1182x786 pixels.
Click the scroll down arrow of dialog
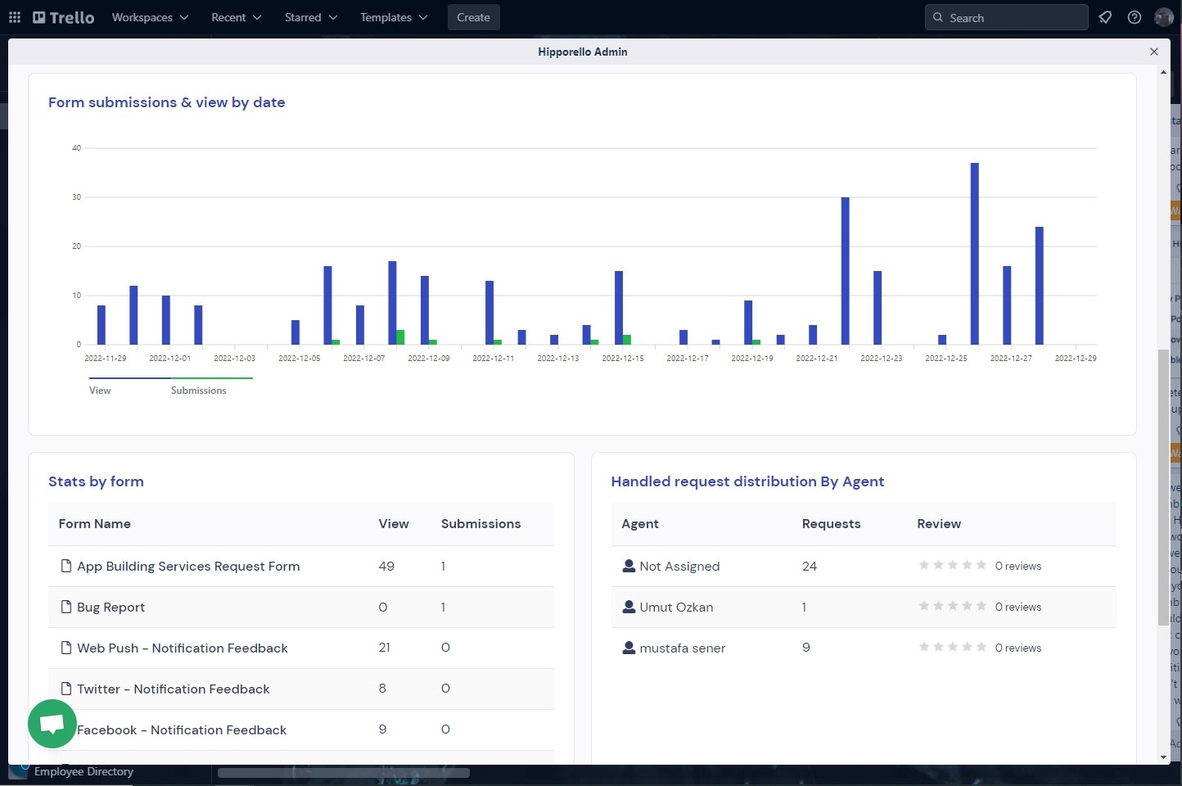tap(1163, 757)
